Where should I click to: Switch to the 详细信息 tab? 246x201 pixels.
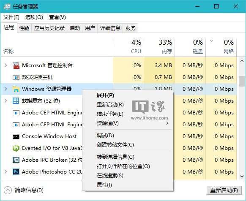[110, 28]
